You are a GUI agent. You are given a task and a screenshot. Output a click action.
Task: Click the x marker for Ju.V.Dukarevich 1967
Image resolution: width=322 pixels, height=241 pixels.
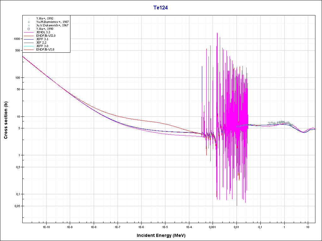tap(29, 25)
